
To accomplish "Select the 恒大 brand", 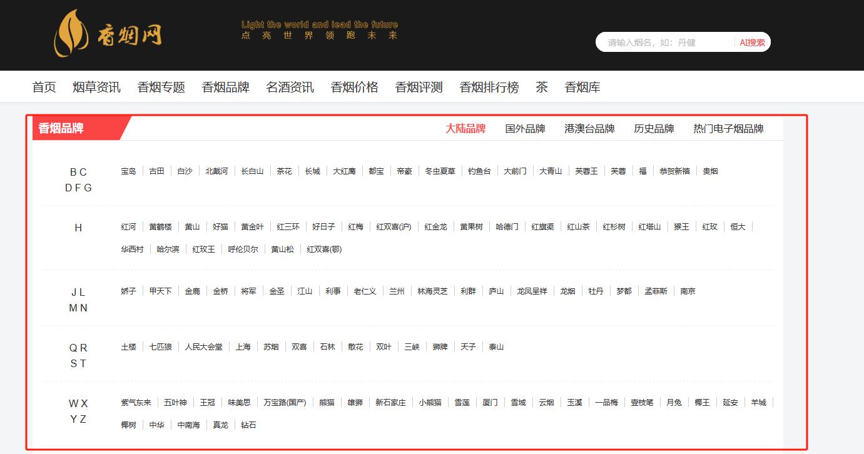I will (738, 226).
